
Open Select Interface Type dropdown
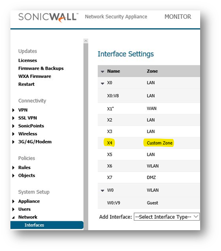pyautogui.click(x=166, y=217)
